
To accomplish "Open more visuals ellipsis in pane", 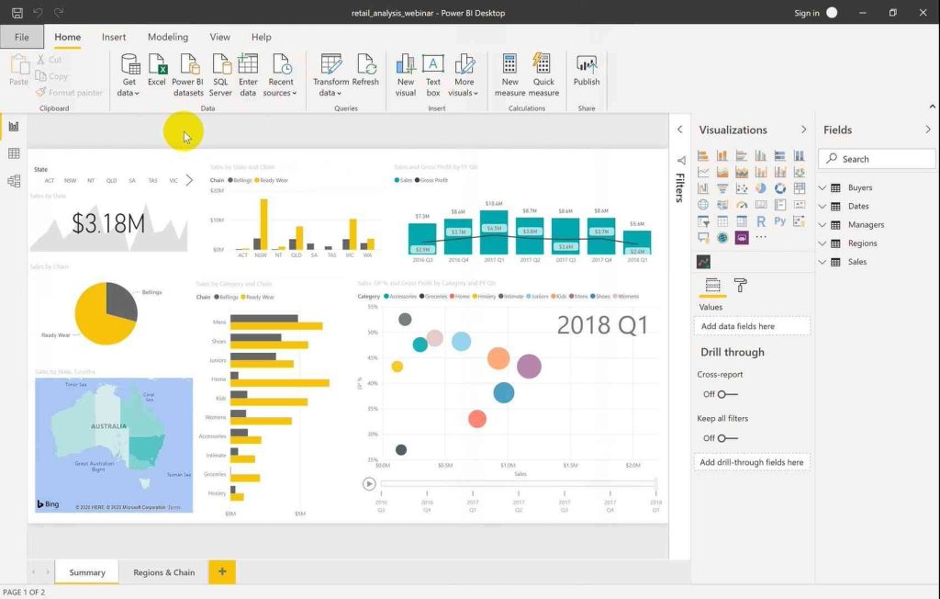I will click(761, 238).
